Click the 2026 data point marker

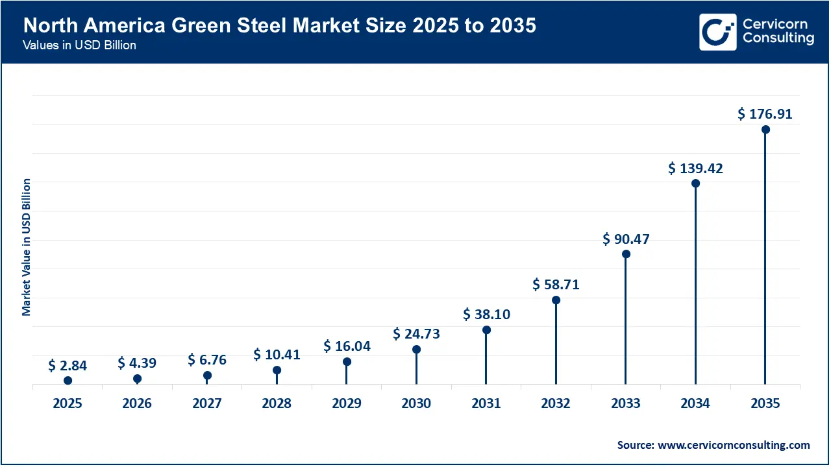pyautogui.click(x=137, y=378)
